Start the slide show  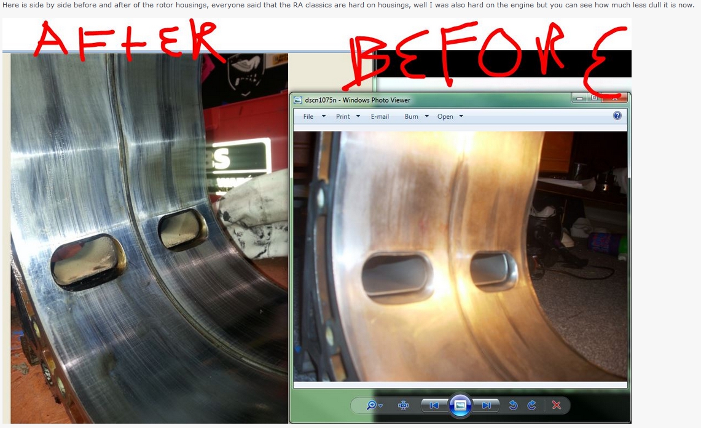pyautogui.click(x=460, y=405)
